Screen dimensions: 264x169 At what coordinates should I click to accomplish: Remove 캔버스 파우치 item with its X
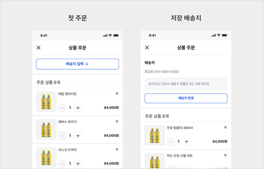(x=117, y=121)
